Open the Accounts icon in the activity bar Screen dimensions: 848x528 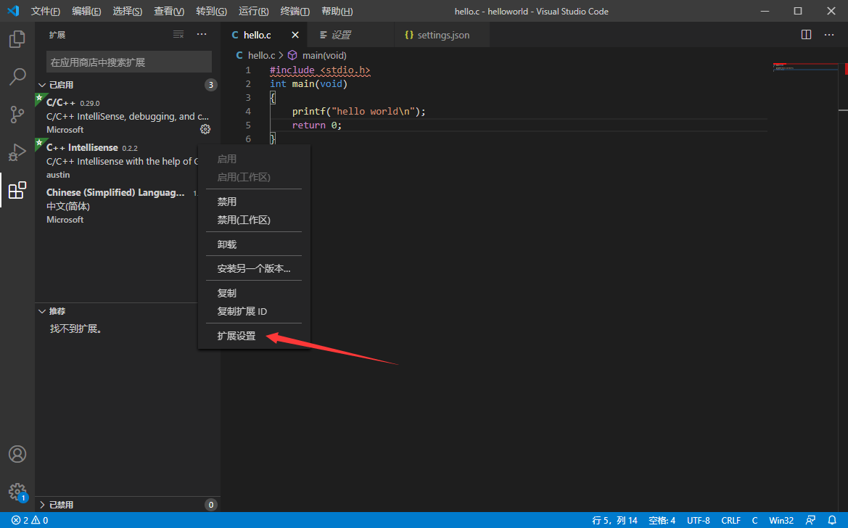point(17,454)
